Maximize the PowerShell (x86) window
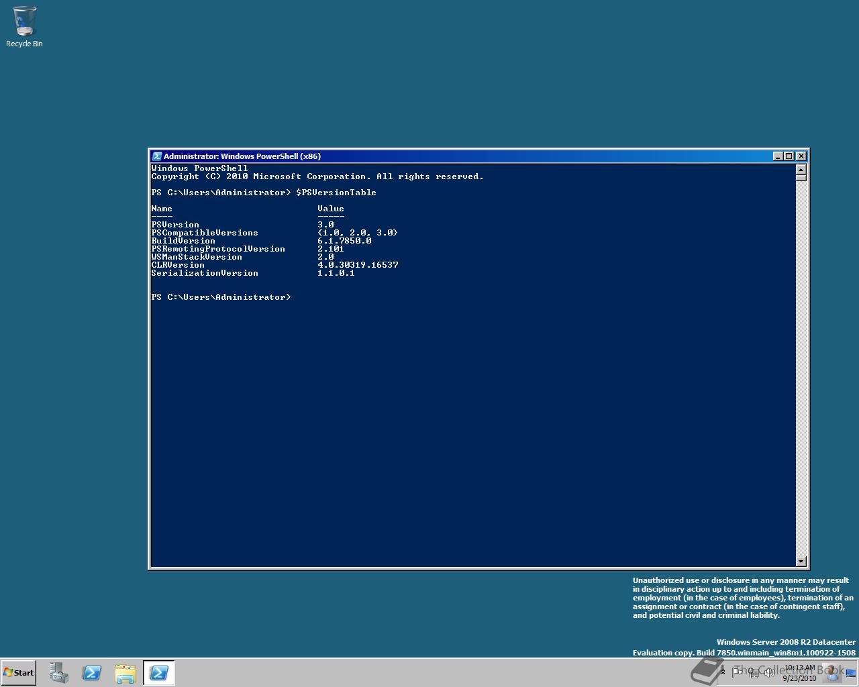This screenshot has height=687, width=859. point(789,156)
